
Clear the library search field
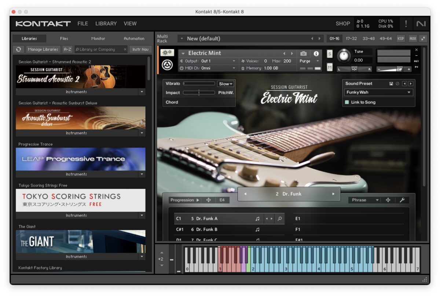coord(125,49)
